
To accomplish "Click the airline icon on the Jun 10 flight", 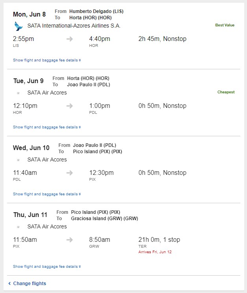I will 18,160.
